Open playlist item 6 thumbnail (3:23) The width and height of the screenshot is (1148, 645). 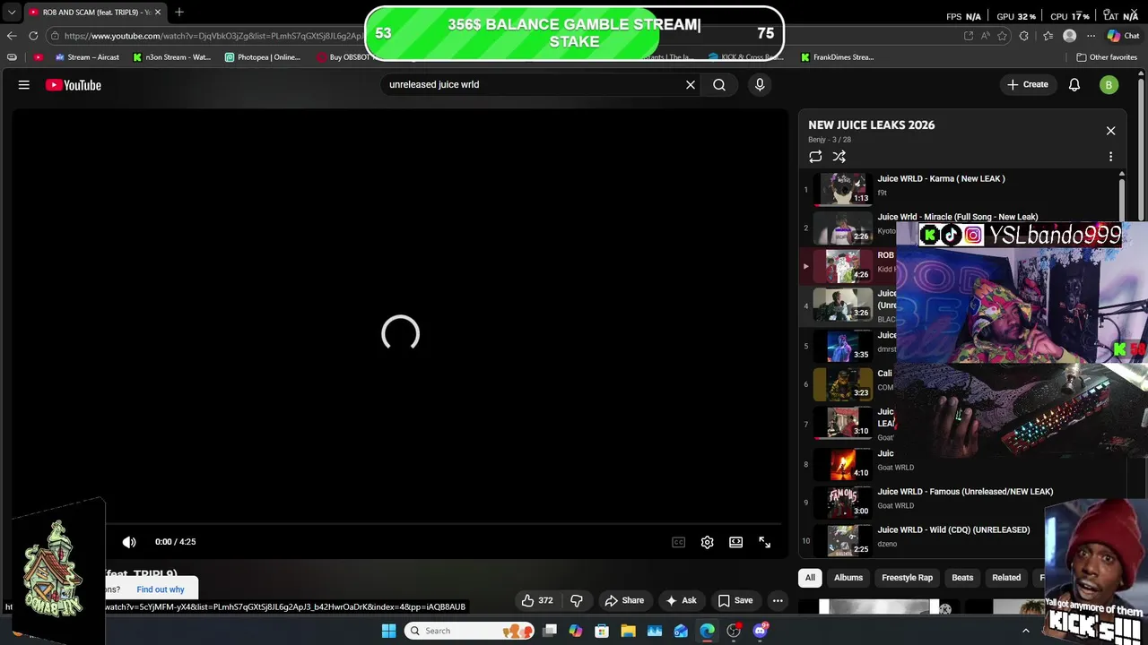tap(843, 384)
